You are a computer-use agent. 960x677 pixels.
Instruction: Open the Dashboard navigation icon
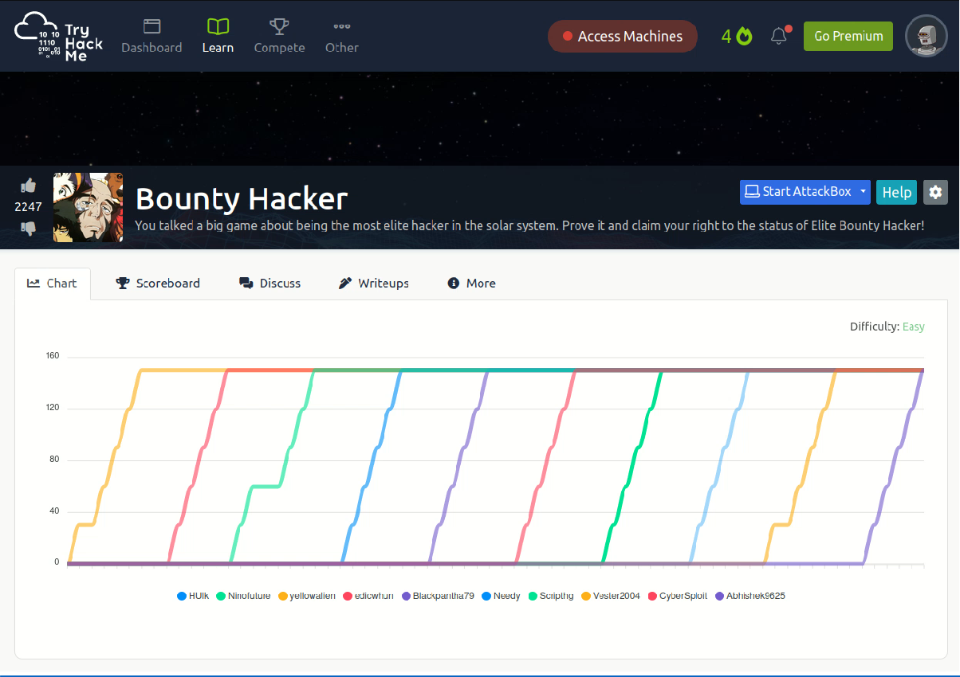151,27
